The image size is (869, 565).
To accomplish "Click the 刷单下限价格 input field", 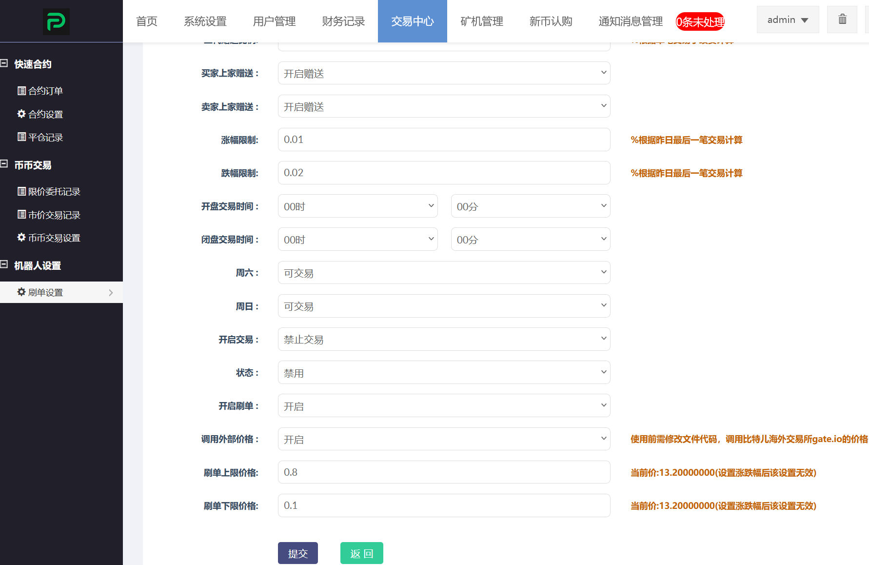I will [444, 505].
